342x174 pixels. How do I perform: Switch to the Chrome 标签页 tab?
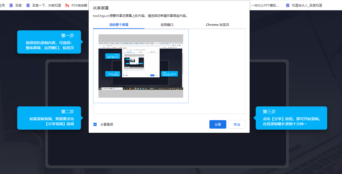(x=217, y=25)
